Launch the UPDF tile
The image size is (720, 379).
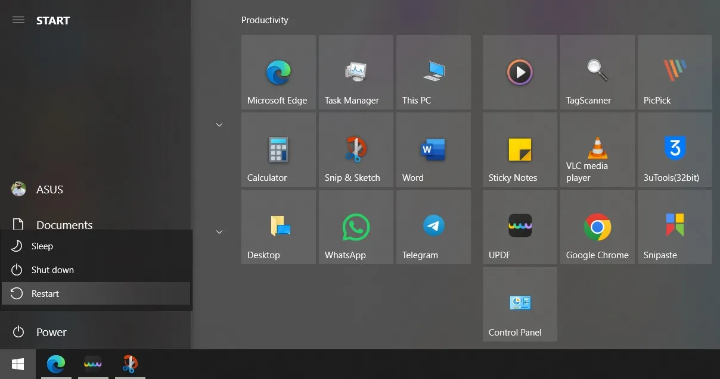pyautogui.click(x=520, y=227)
